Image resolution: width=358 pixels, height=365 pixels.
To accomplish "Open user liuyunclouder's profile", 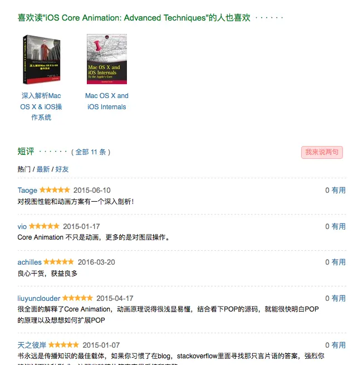I will pyautogui.click(x=39, y=299).
